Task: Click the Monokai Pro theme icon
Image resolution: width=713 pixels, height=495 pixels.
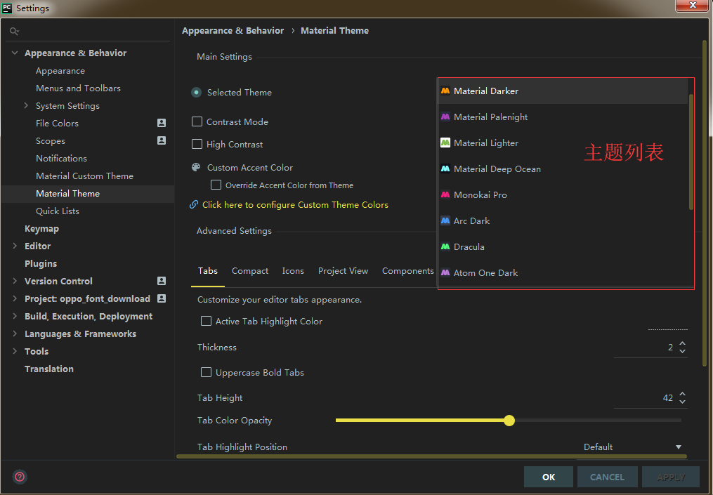Action: (x=445, y=194)
